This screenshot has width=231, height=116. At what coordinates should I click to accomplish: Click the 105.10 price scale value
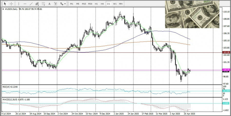tap(227, 40)
